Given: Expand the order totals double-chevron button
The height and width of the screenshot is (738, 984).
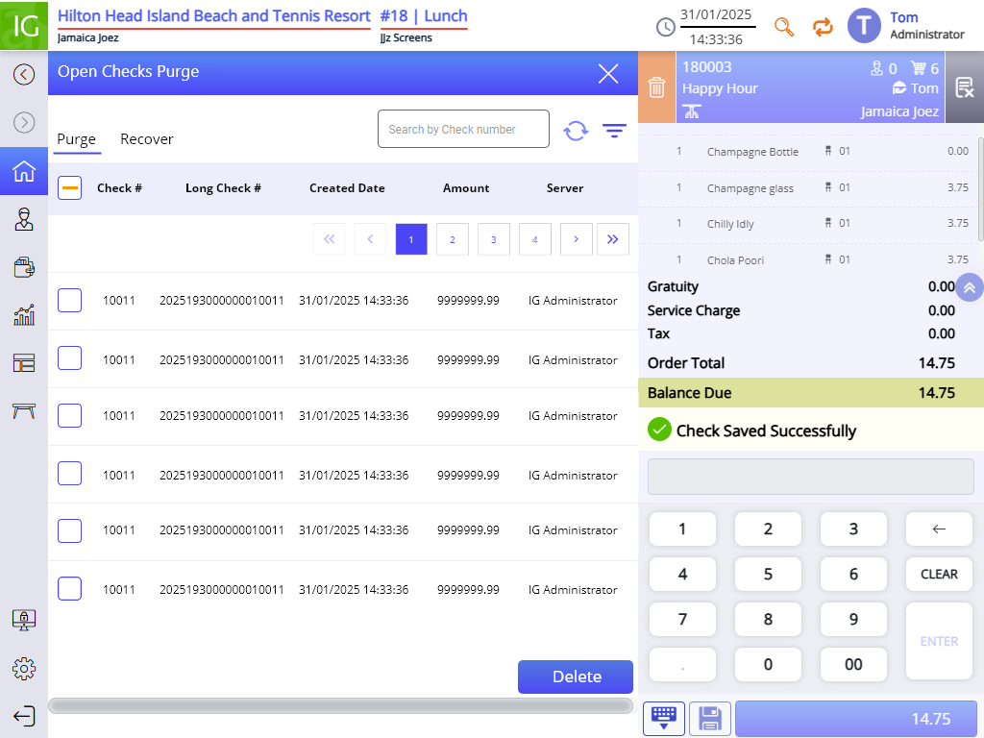Looking at the screenshot, I should coord(970,287).
